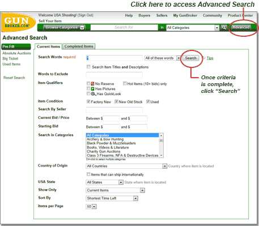Click the magnifier search icon in green bar
The height and width of the screenshot is (226, 259).
[224, 28]
